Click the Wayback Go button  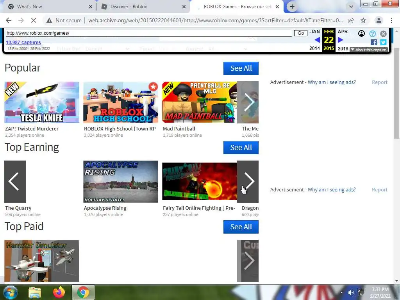[300, 33]
